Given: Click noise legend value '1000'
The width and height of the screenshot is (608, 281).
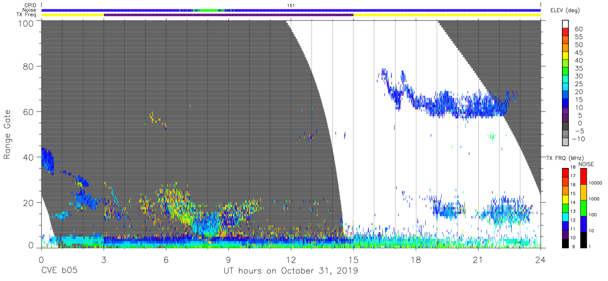Looking at the screenshot, I should coord(595,199).
